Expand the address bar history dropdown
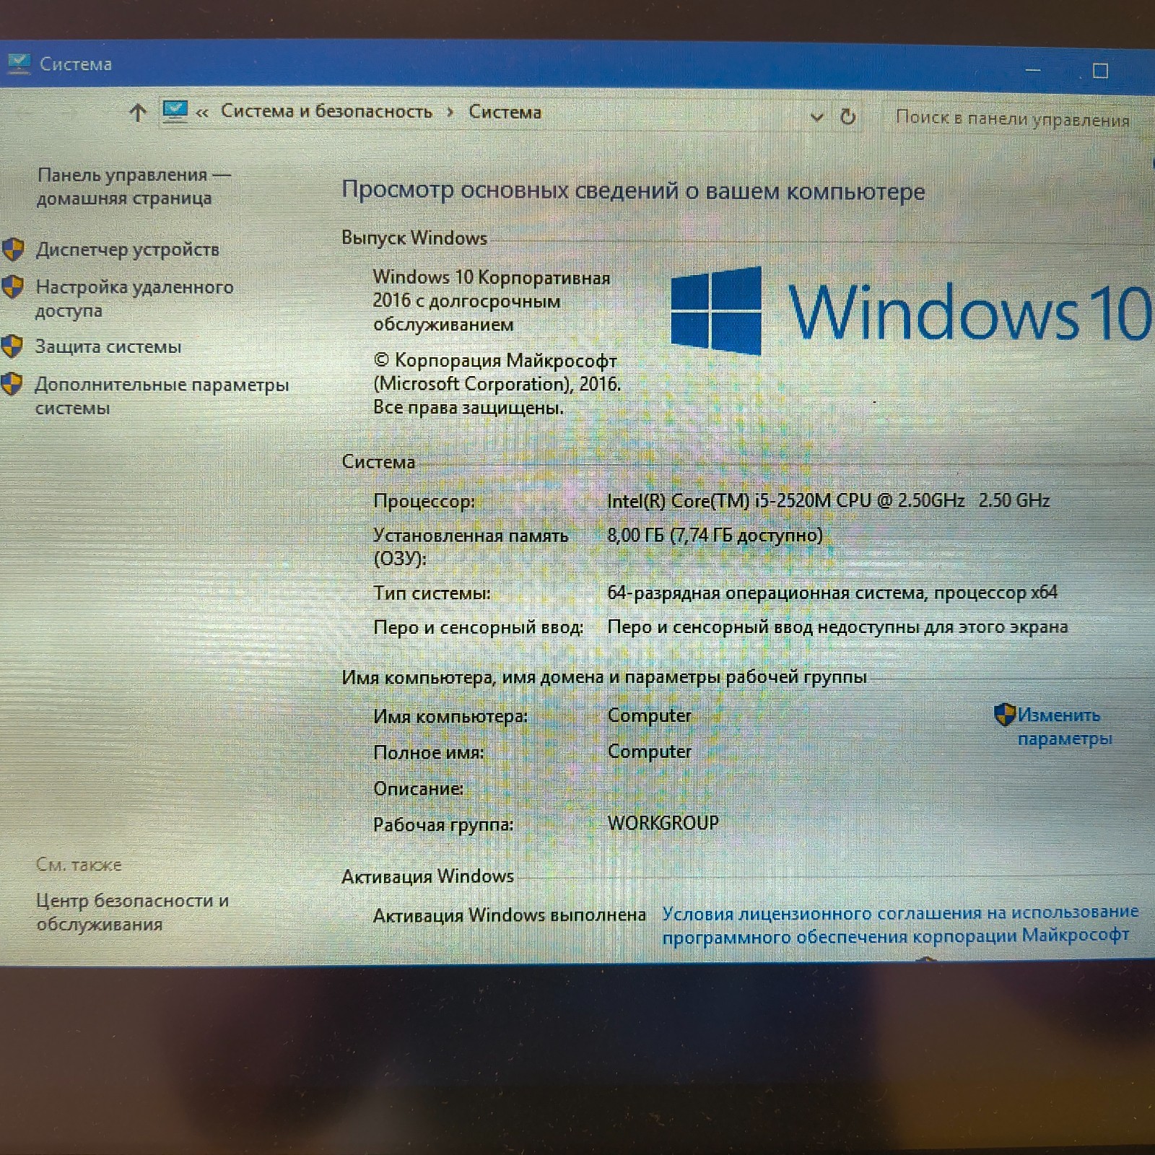This screenshot has width=1155, height=1155. pyautogui.click(x=816, y=116)
